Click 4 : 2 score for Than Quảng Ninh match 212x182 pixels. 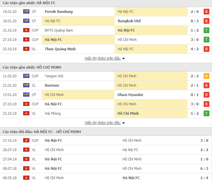tap(195, 49)
